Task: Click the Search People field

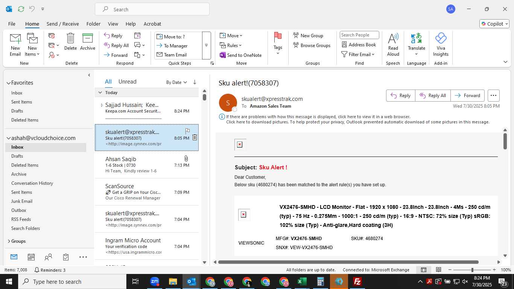Action: [359, 35]
